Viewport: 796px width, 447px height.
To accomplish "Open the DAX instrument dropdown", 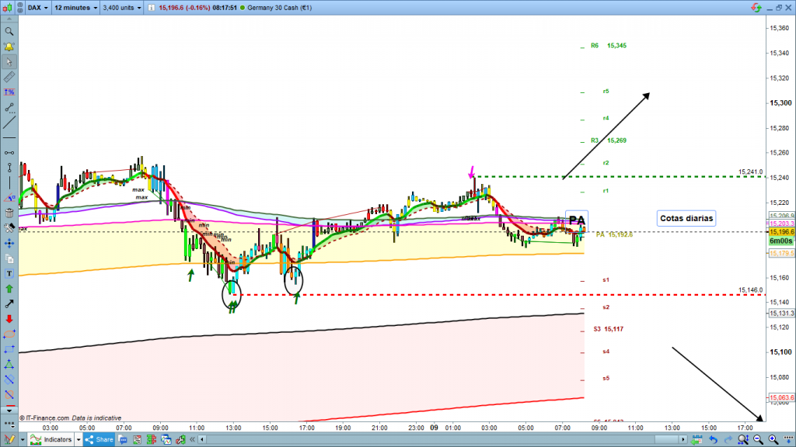I will pos(36,8).
